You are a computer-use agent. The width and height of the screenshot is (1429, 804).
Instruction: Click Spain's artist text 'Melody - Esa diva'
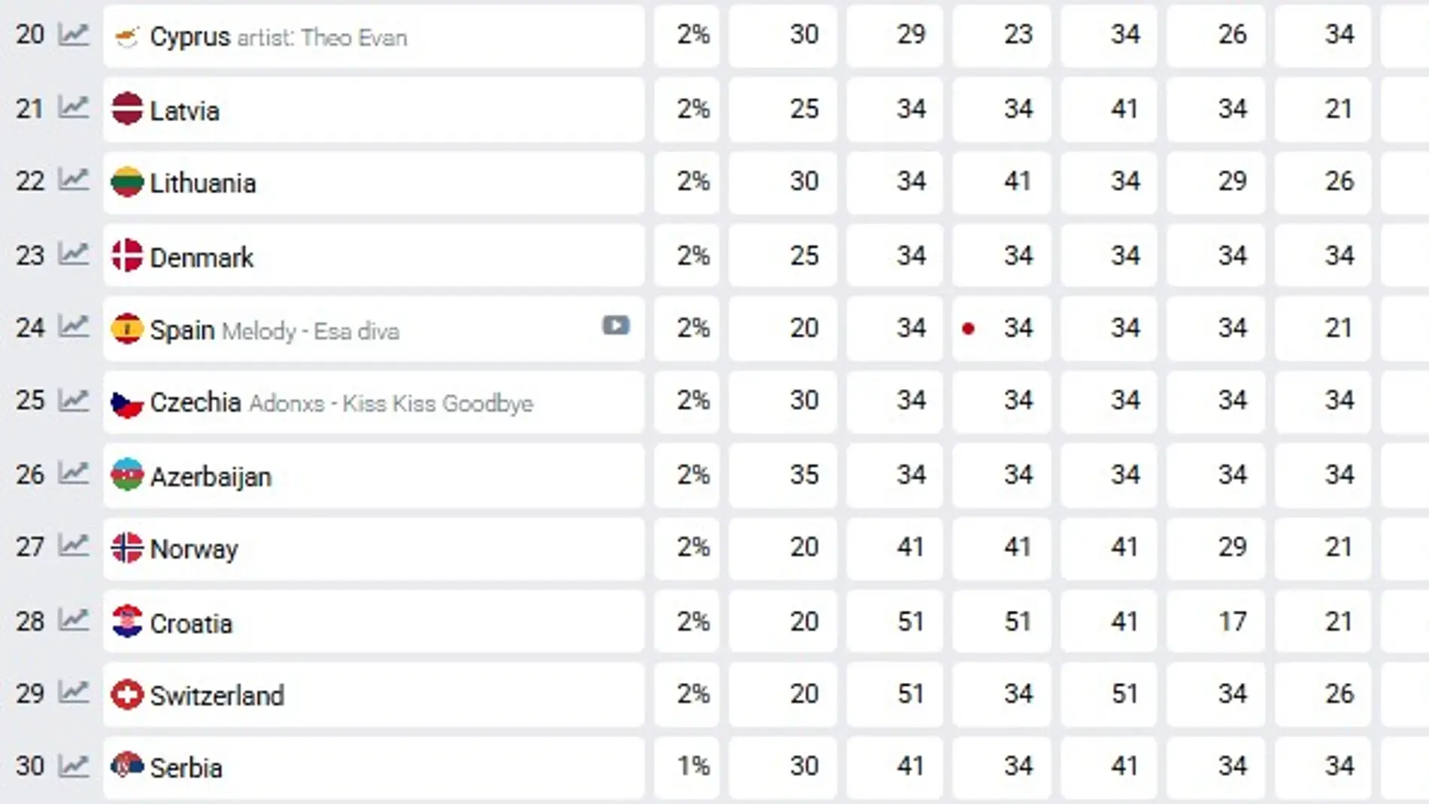click(310, 331)
